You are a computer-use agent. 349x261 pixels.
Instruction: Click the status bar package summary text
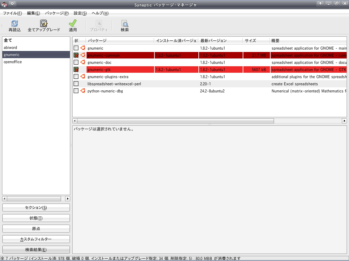(x=120, y=258)
